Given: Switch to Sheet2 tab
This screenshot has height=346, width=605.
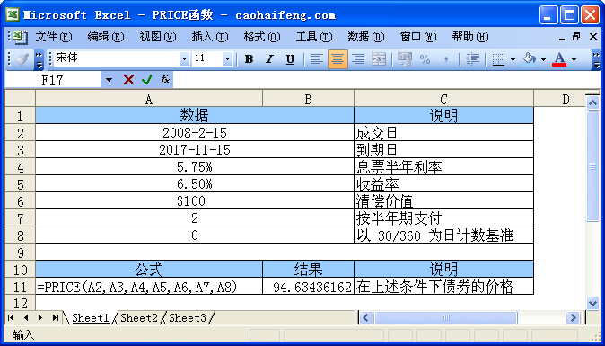Looking at the screenshot, I should pyautogui.click(x=139, y=318).
